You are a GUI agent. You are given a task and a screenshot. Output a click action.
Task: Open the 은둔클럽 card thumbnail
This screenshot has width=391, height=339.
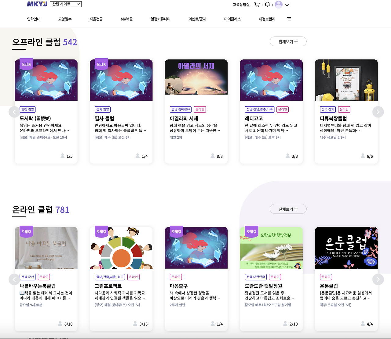(346, 248)
